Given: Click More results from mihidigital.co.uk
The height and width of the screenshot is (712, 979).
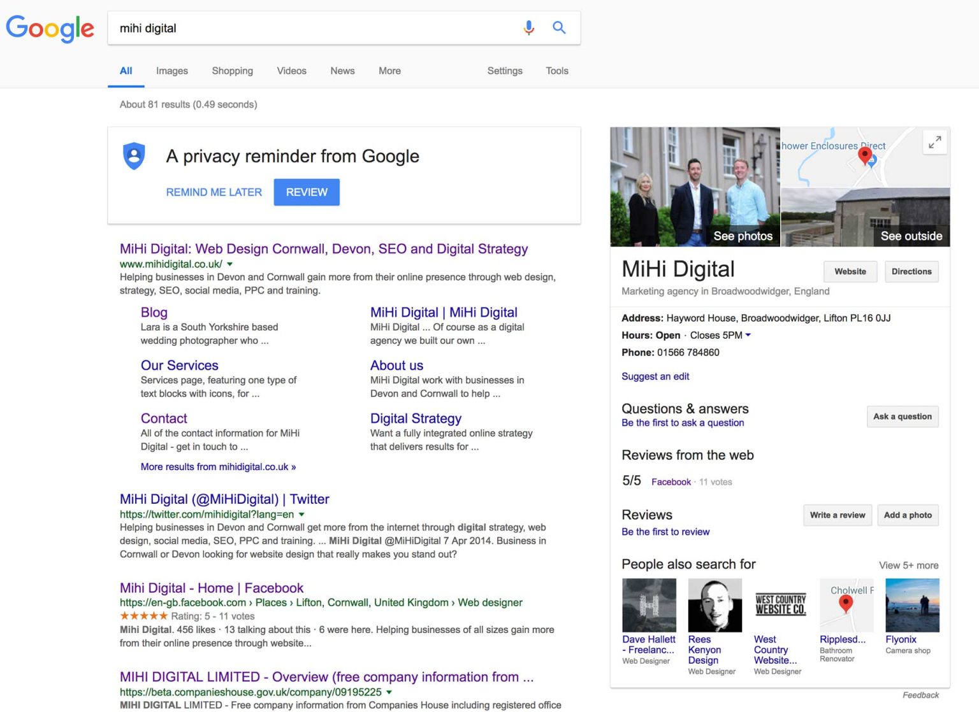Looking at the screenshot, I should click(x=218, y=467).
